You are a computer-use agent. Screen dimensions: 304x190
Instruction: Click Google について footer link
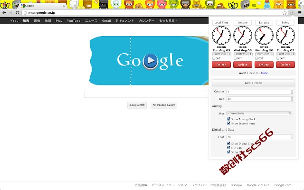click(258, 185)
